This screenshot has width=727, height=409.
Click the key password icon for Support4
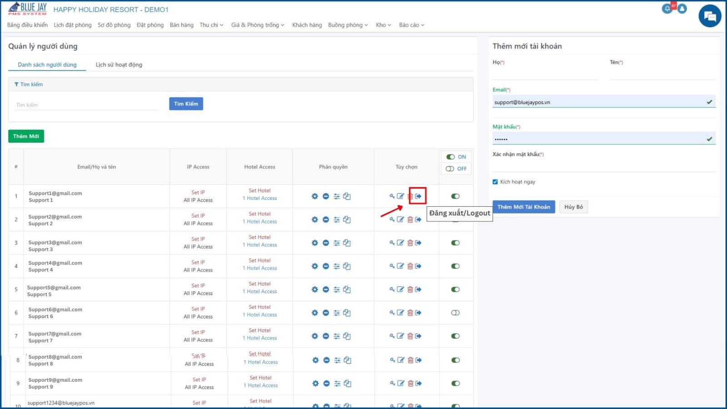(392, 266)
